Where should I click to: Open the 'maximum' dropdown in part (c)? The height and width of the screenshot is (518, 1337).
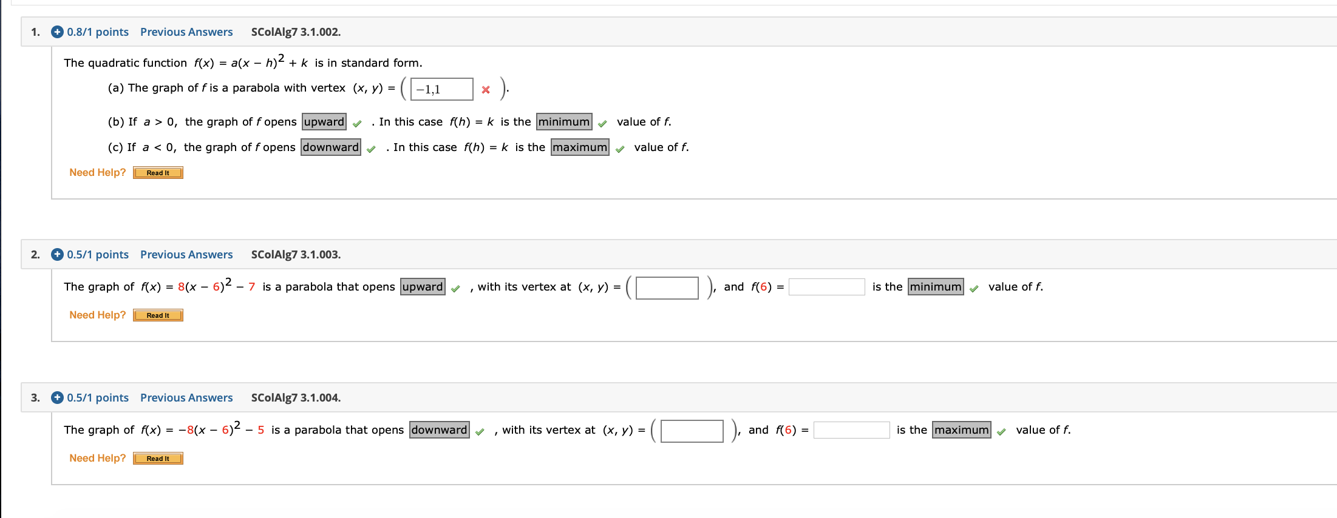[580, 147]
